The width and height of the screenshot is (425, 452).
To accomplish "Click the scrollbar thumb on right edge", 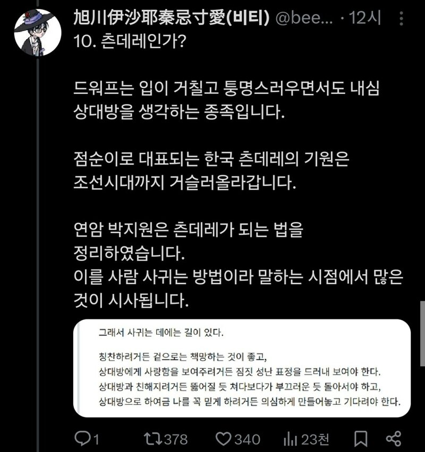I will coord(422,333).
